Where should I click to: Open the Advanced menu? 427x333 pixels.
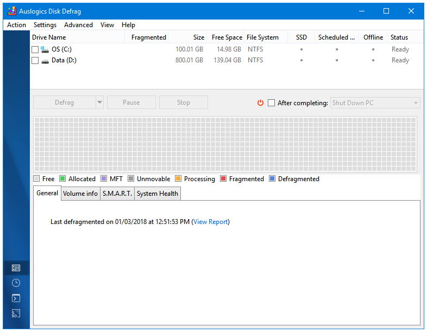coord(78,25)
